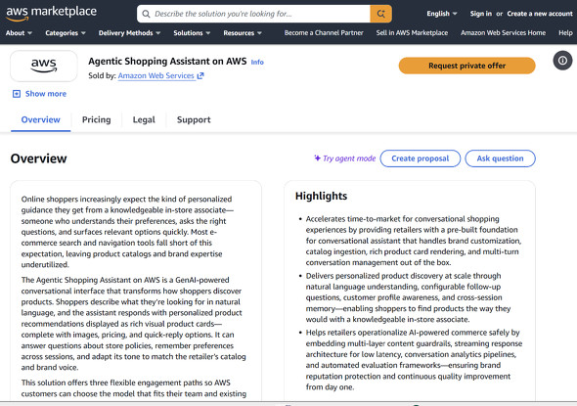Open the About dropdown menu

(x=19, y=33)
